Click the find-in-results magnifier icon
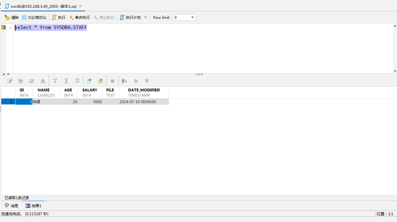This screenshot has height=222, width=397. (x=124, y=81)
